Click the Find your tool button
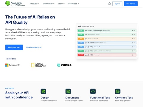Viewport: 143px width, 107px height. coord(14,47)
